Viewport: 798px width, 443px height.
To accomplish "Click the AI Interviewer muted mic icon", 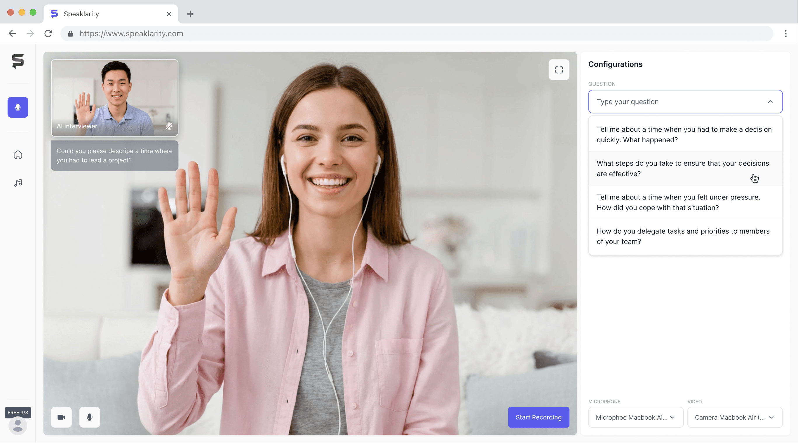I will (x=169, y=126).
